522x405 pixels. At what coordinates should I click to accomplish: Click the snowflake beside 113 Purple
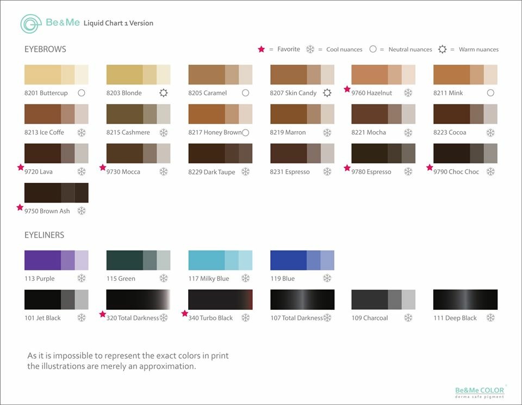82,278
